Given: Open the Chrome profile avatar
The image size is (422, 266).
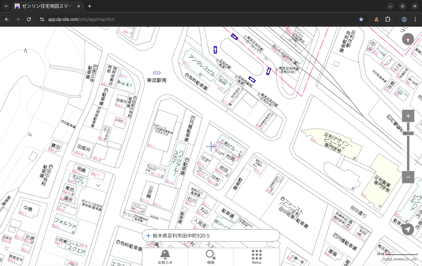Looking at the screenshot, I should (404, 19).
